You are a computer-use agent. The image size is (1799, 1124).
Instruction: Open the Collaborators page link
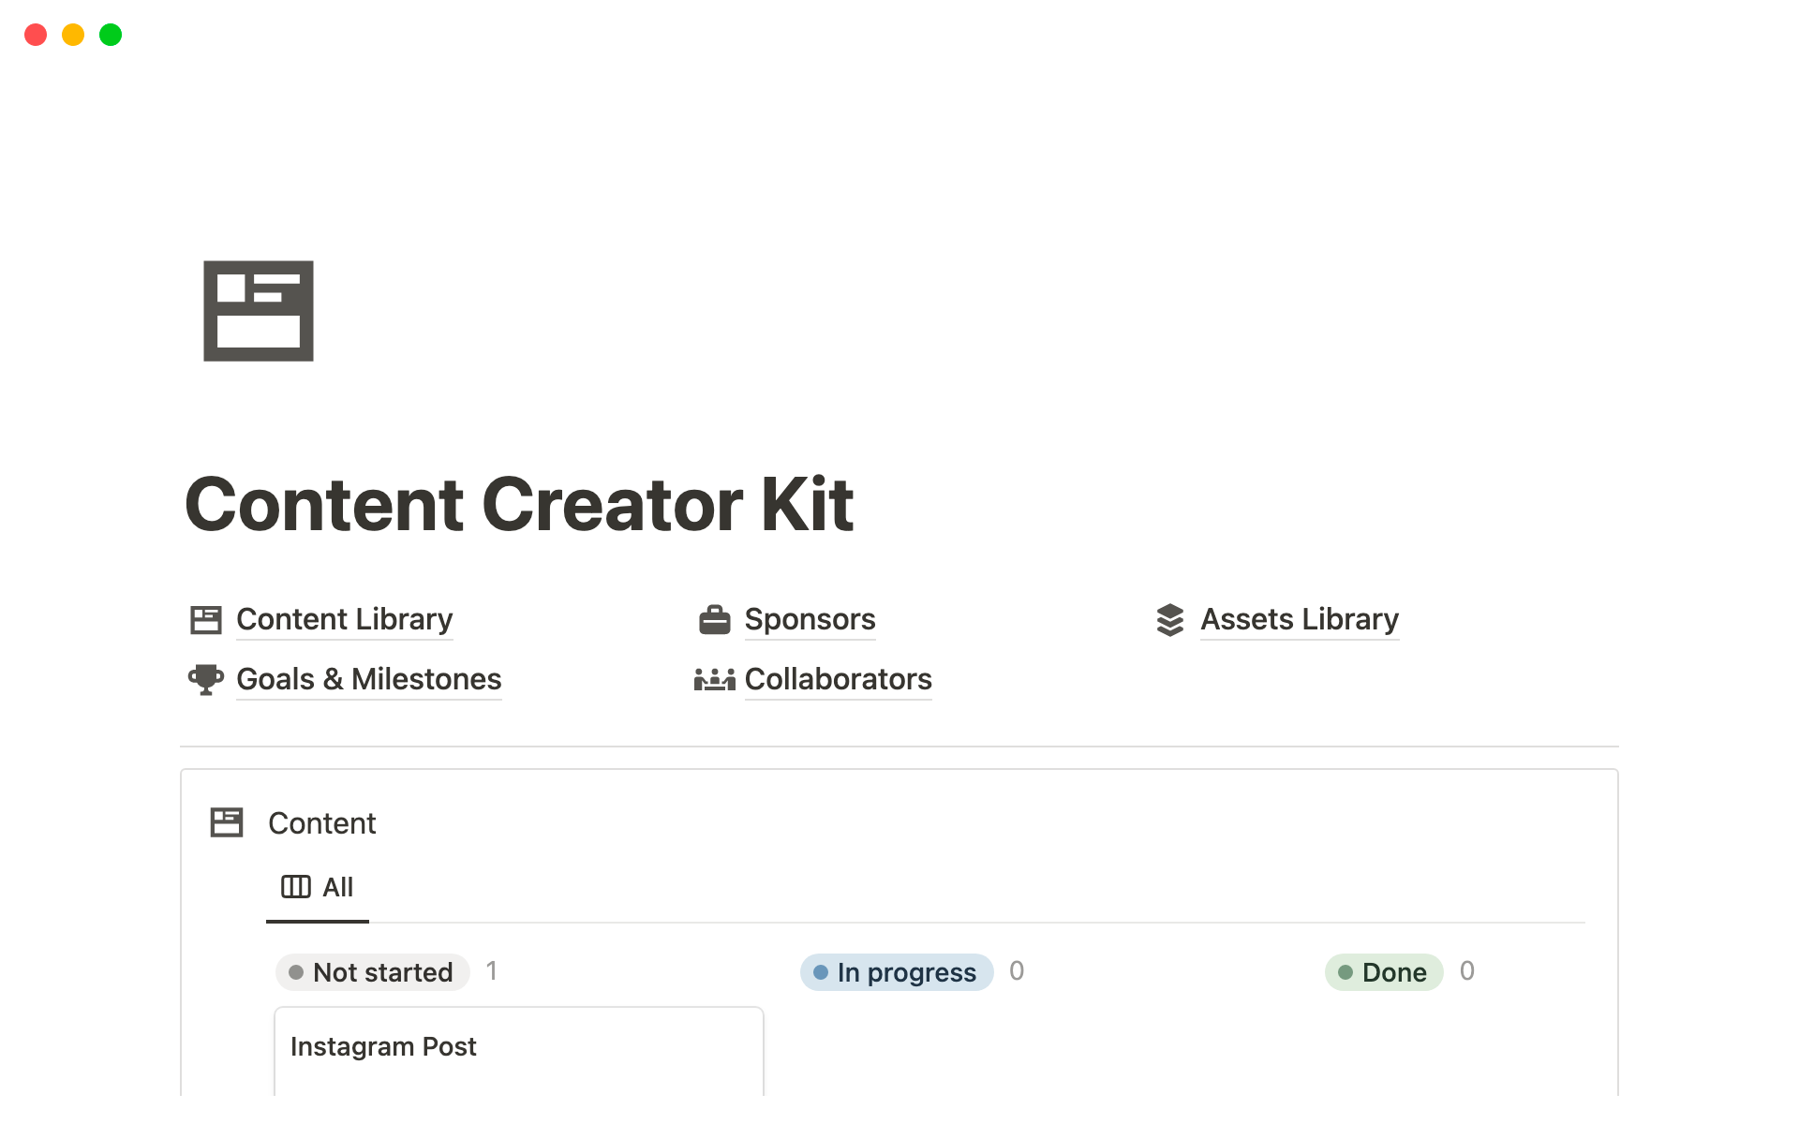pyautogui.click(x=838, y=679)
